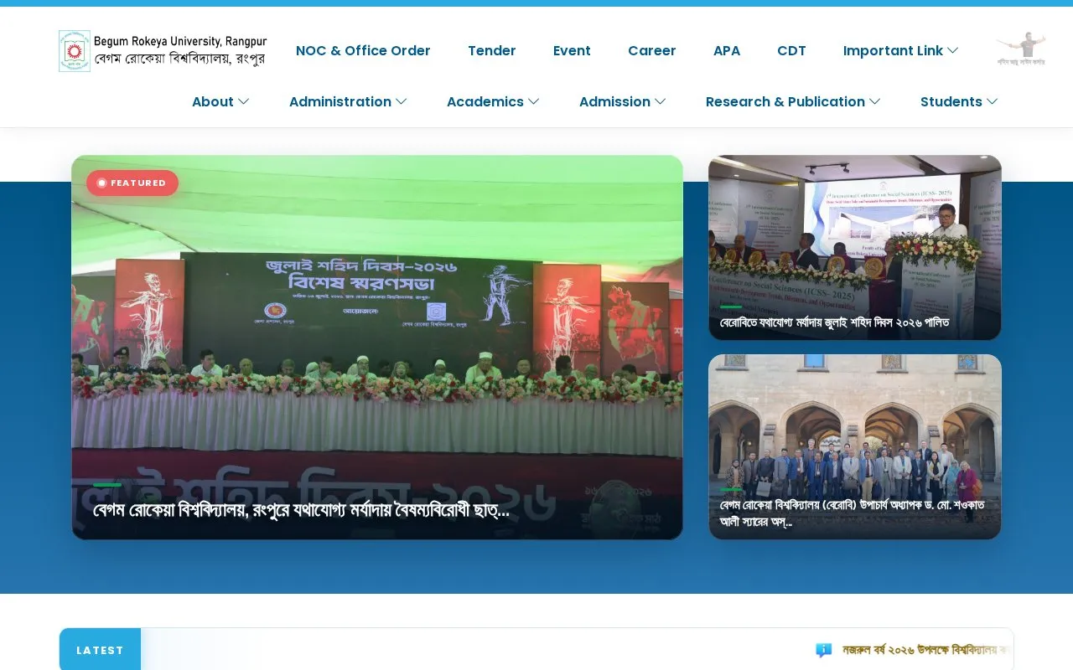Click headline বেরোবিতে যথাযোগ্য মর্যাদায় জুলাই শহিদ দিবস
Image resolution: width=1073 pixels, height=670 pixels.
[834, 322]
